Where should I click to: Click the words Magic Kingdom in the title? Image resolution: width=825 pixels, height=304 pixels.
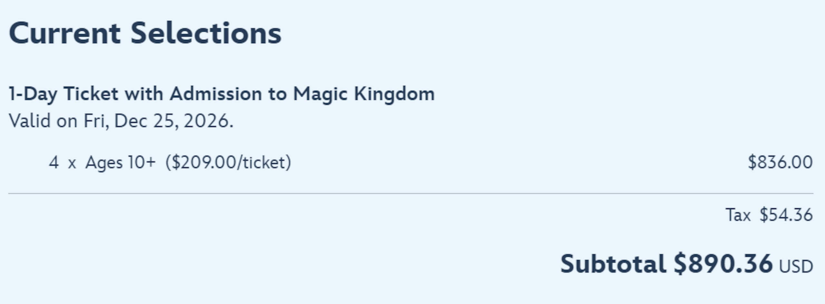point(364,94)
